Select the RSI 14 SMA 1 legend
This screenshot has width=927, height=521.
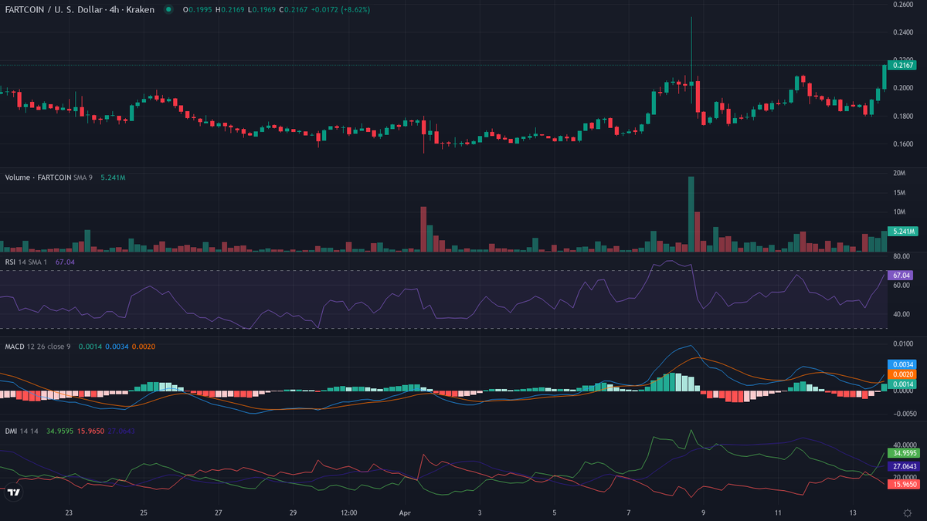pyautogui.click(x=27, y=262)
